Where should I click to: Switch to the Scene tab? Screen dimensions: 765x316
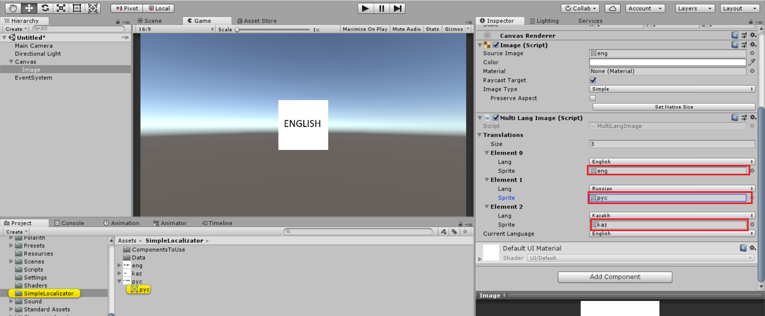pyautogui.click(x=150, y=21)
